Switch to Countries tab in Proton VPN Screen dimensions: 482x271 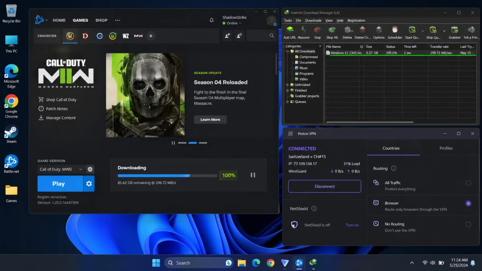coord(391,148)
